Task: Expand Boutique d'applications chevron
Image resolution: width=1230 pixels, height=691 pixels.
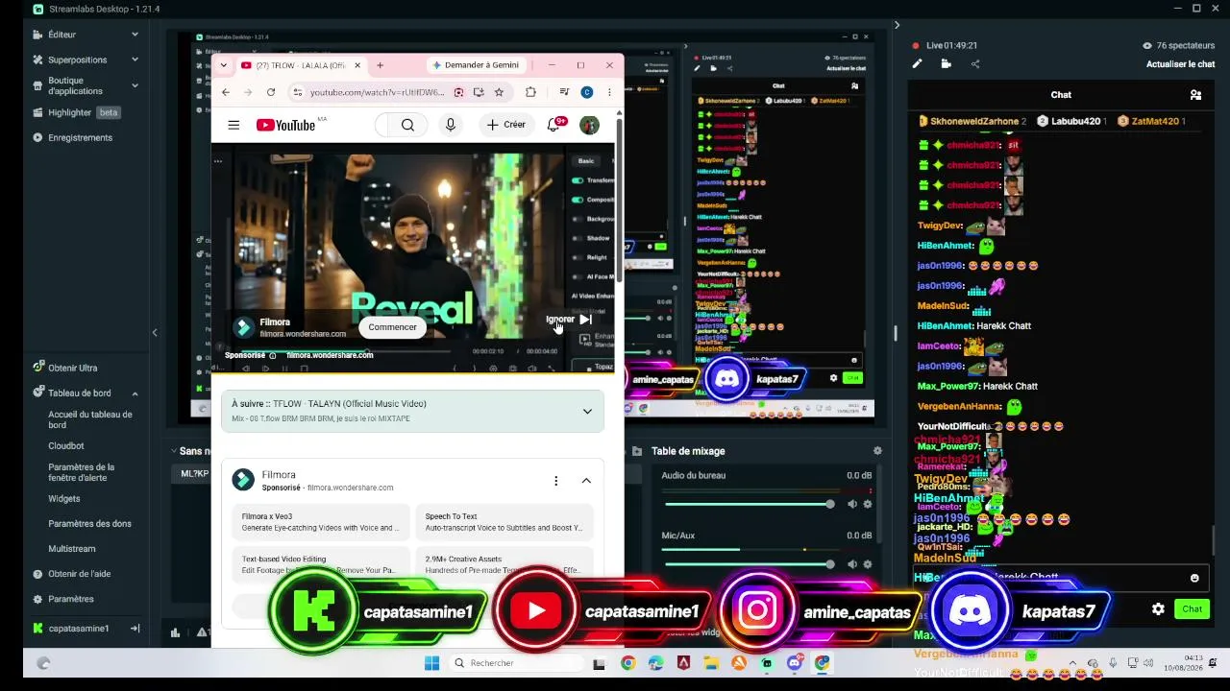Action: coord(135,85)
